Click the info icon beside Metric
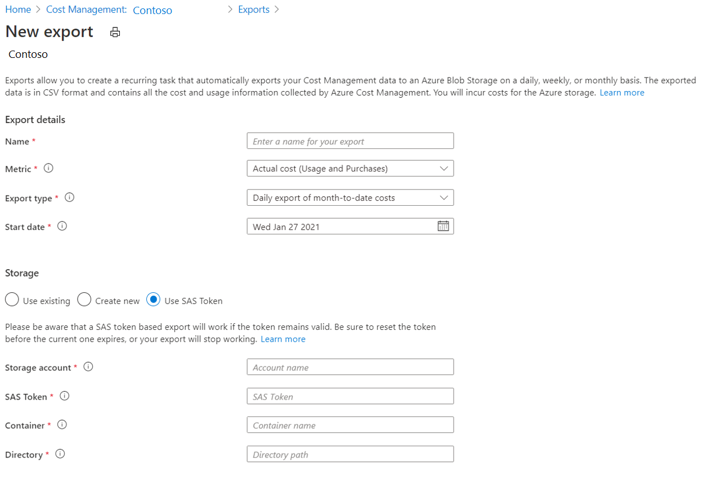 [48, 168]
